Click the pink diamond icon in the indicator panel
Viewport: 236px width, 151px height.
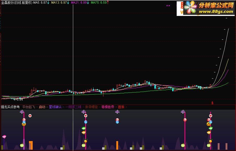[x=4, y=137]
